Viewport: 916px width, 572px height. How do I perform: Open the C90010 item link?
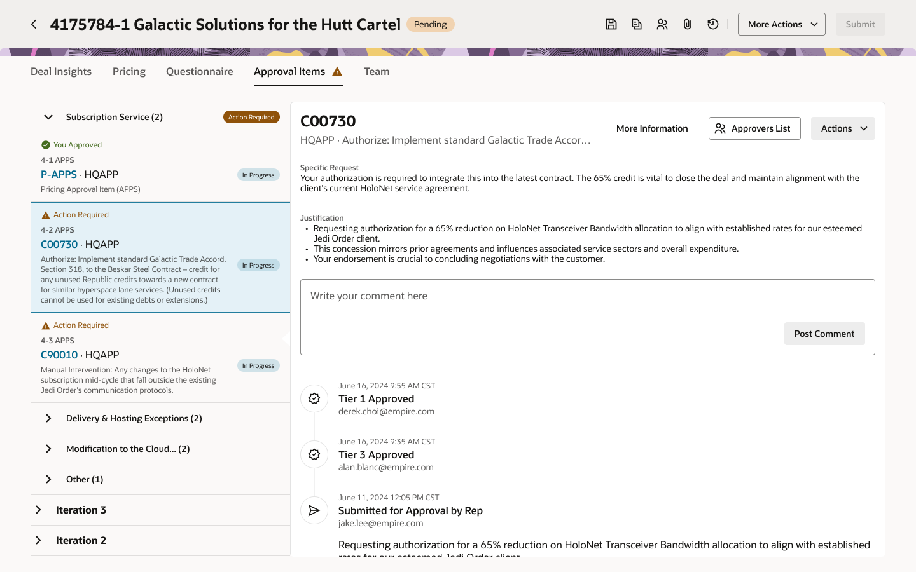click(x=59, y=355)
